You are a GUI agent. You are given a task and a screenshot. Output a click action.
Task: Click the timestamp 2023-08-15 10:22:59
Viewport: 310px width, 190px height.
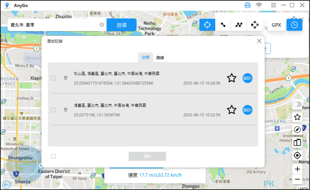(202, 115)
